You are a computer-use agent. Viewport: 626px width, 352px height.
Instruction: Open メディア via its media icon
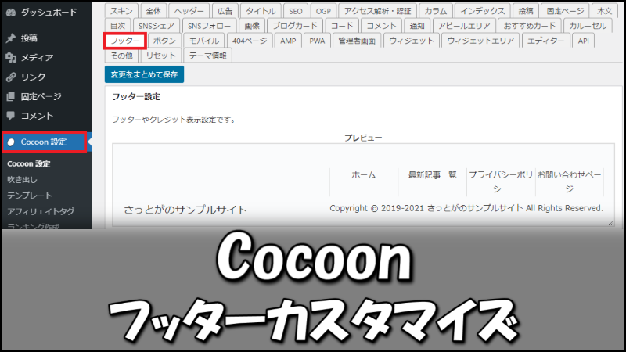pos(10,57)
